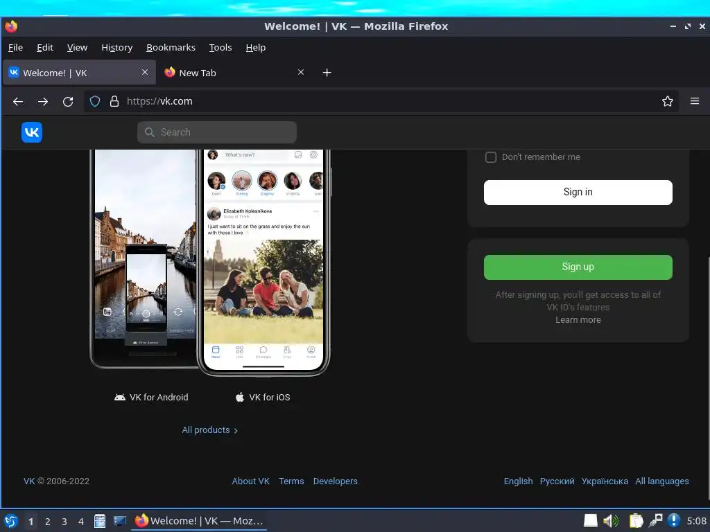Switch to the New Tab tab

click(x=234, y=72)
